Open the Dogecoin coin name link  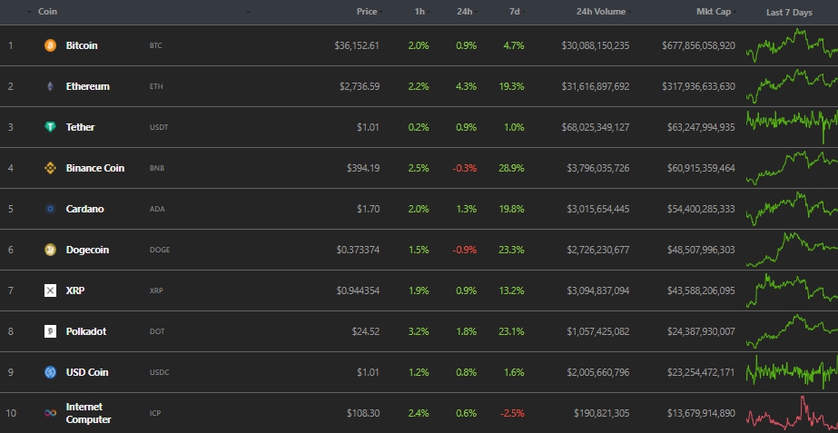pos(87,250)
